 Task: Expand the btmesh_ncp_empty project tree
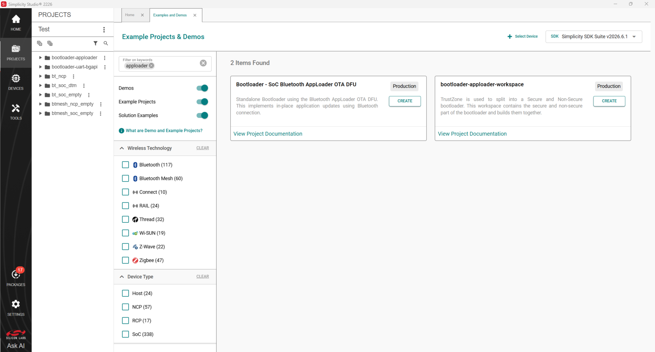(x=40, y=104)
